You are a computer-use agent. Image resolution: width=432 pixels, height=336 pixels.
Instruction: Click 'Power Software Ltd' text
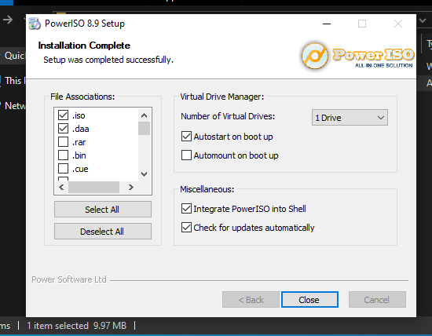(x=69, y=279)
